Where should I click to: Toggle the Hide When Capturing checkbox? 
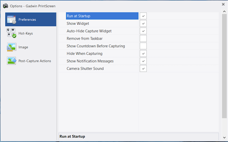pyautogui.click(x=143, y=53)
